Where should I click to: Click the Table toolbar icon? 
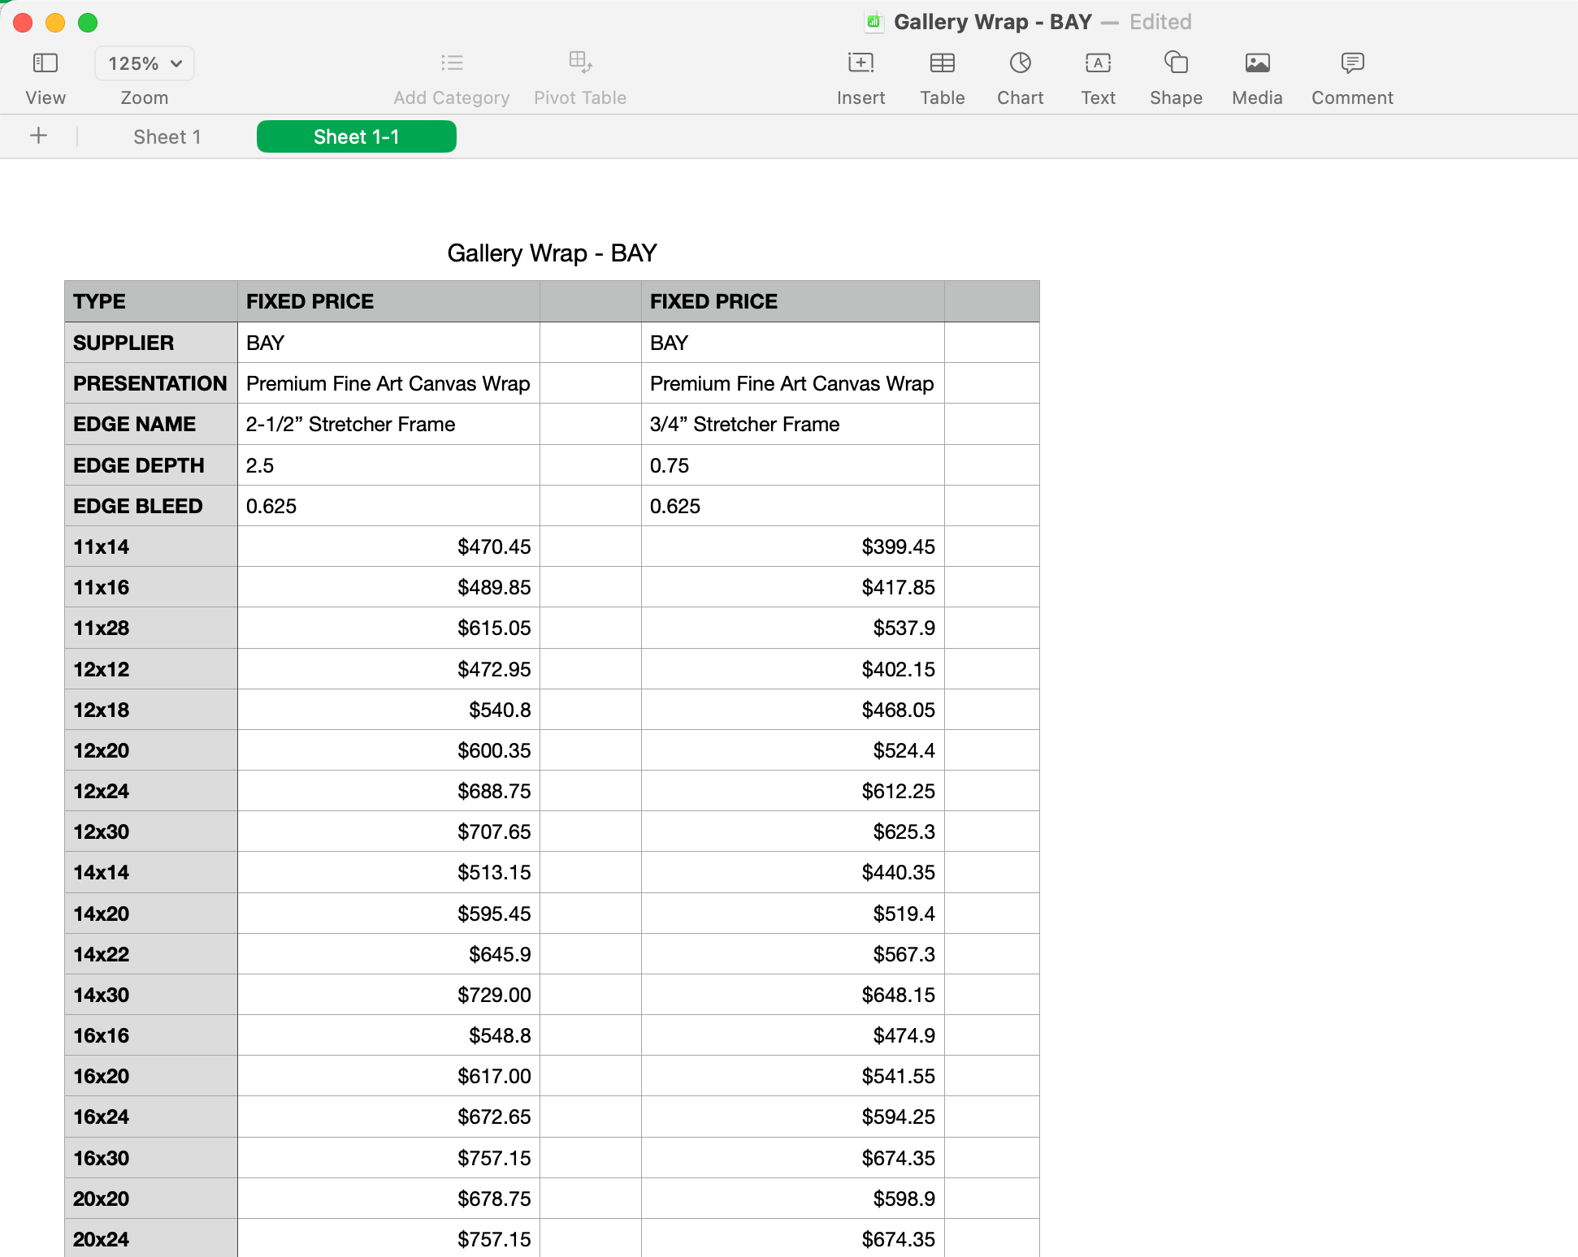942,63
